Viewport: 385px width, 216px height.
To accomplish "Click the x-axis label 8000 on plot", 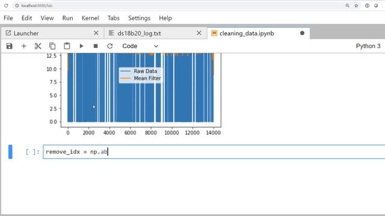I will pyautogui.click(x=150, y=133).
